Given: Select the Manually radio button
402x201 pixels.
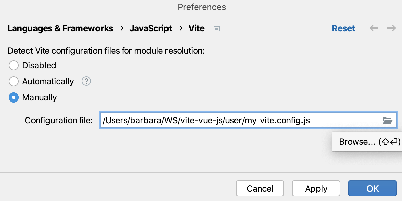Looking at the screenshot, I should (14, 97).
